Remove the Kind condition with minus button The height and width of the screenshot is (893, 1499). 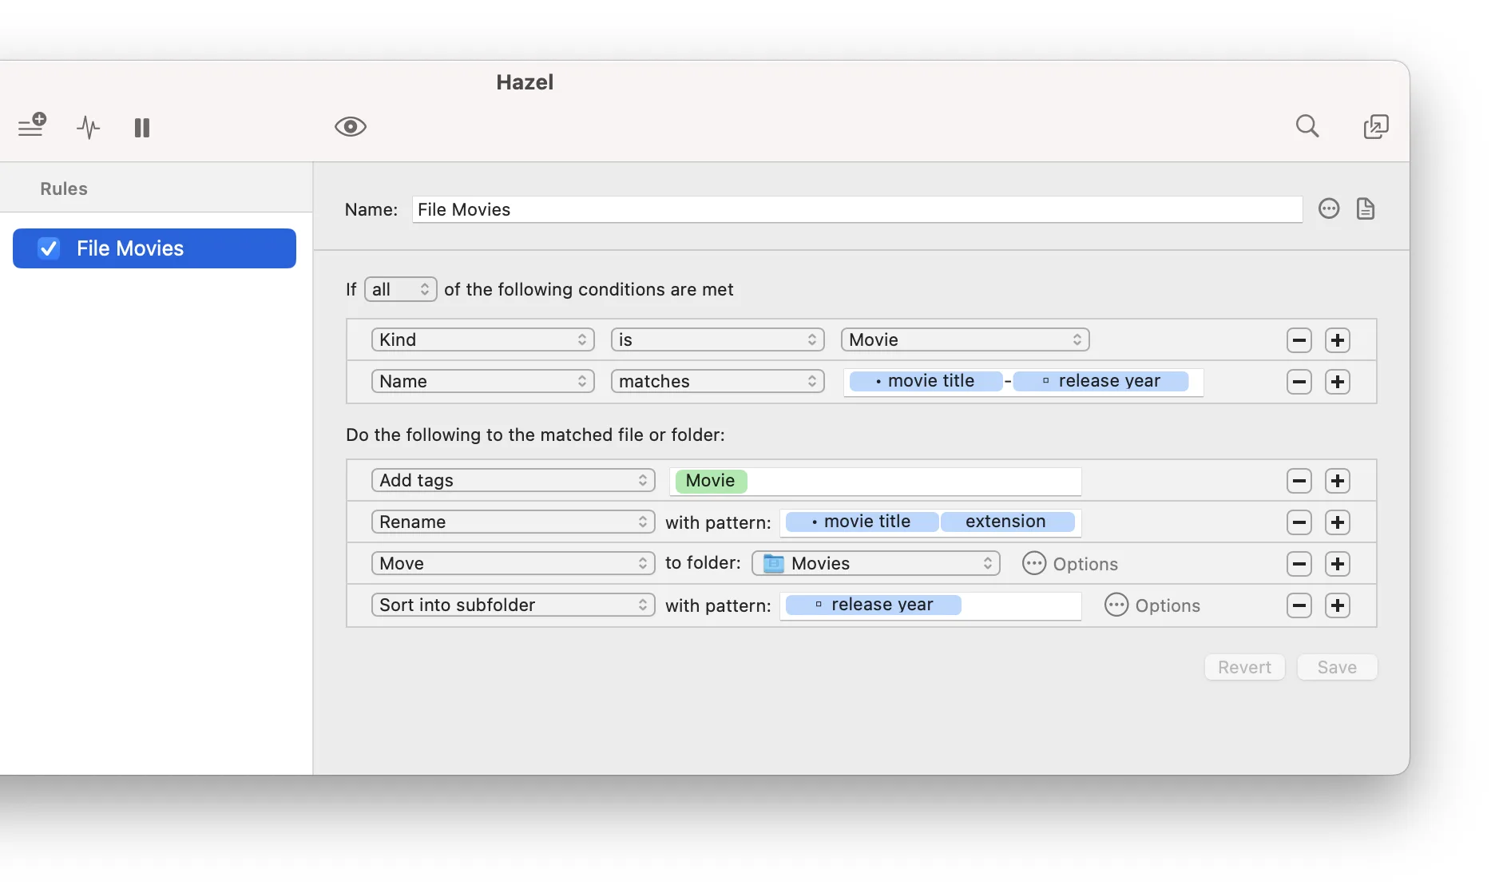1299,340
